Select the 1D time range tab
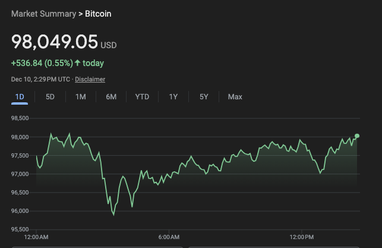This screenshot has width=382, height=248. click(x=19, y=97)
